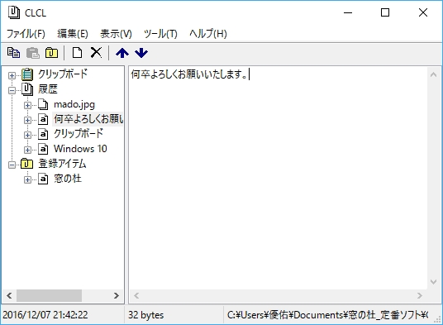Click in the text 何卒よろしくお願いいたします。
Image resolution: width=443 pixels, height=325 pixels.
coord(189,74)
